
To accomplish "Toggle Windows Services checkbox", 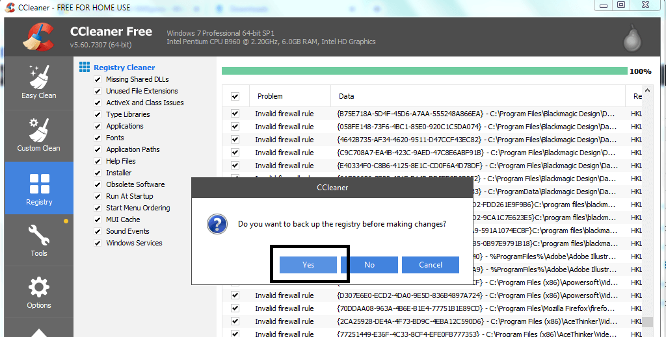I will pyautogui.click(x=98, y=243).
